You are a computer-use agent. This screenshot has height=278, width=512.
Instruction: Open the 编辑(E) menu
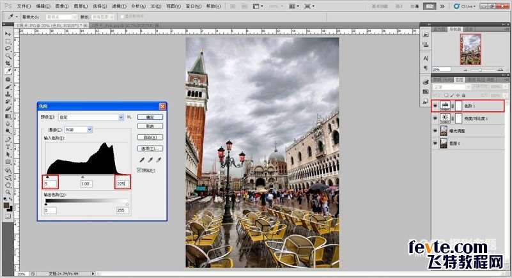point(43,6)
